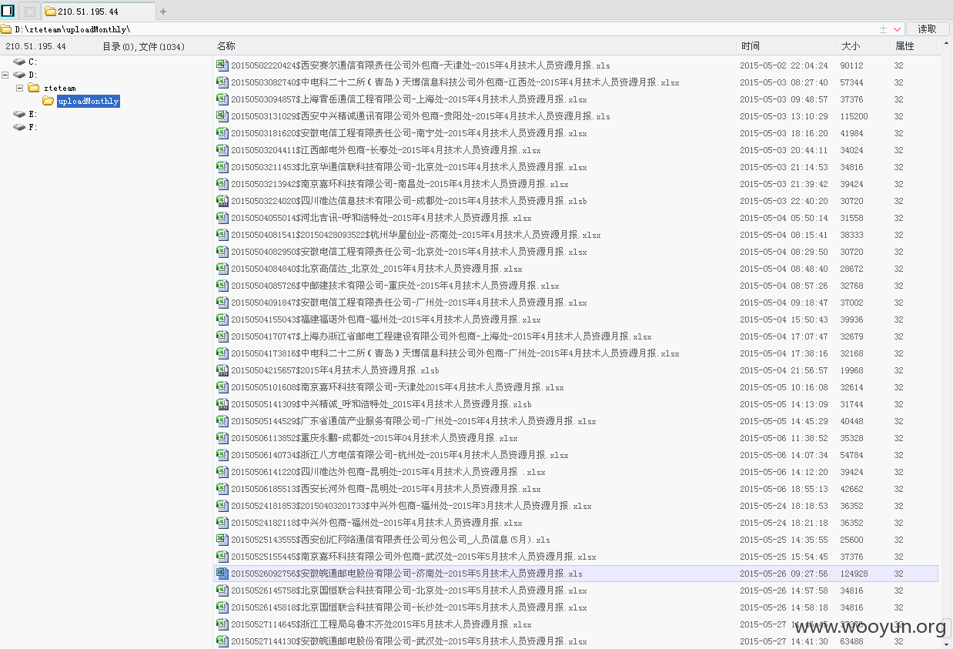
Task: Click size value 115200
Action: [x=854, y=116]
